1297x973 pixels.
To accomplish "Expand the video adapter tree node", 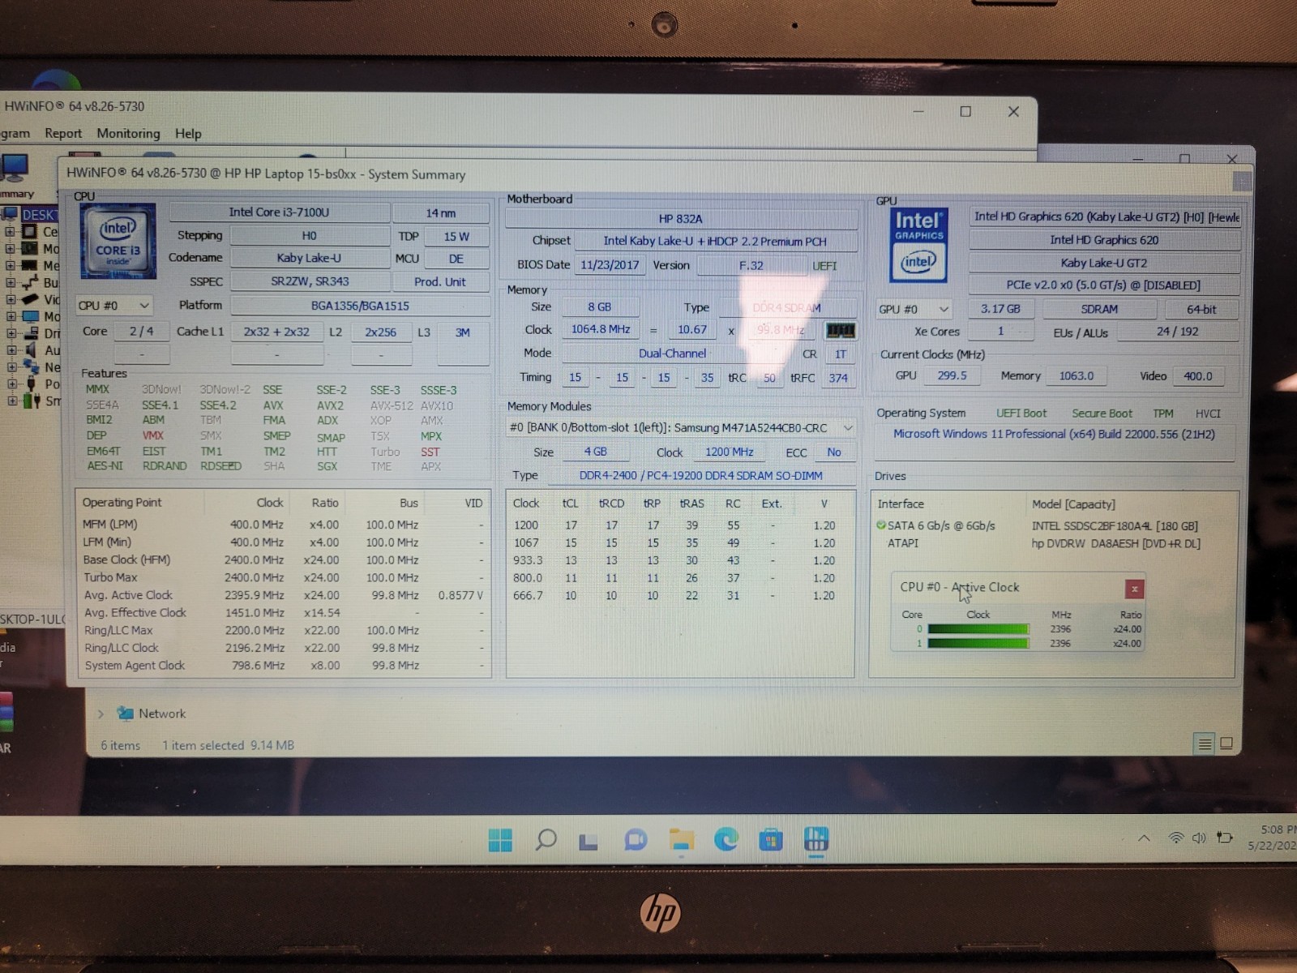I will coord(11,299).
